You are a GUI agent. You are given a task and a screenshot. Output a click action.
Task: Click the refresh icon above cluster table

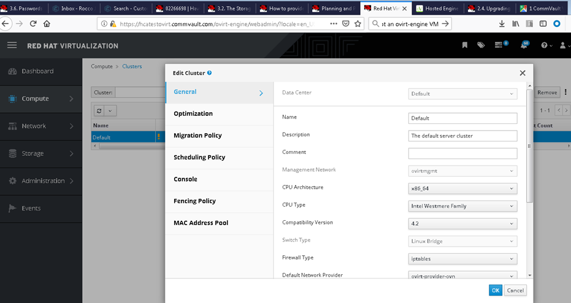coord(99,110)
